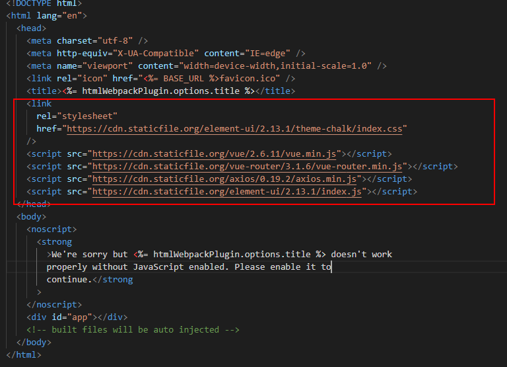Click the meta charset utf-8 line
Viewport: 507px width, 367px height.
pyautogui.click(x=87, y=41)
